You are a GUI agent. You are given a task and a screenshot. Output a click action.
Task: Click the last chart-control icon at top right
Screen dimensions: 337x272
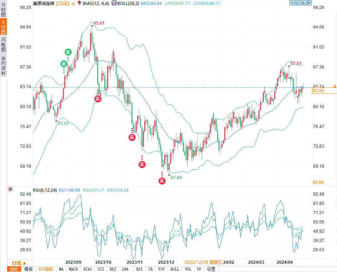309,3
